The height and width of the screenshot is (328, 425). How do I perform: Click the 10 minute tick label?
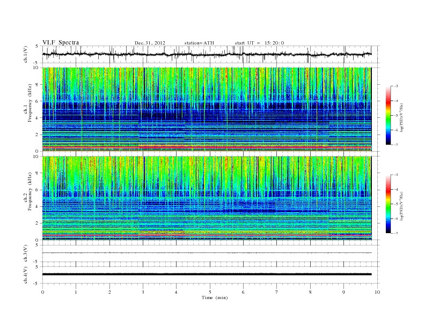tap(377, 292)
